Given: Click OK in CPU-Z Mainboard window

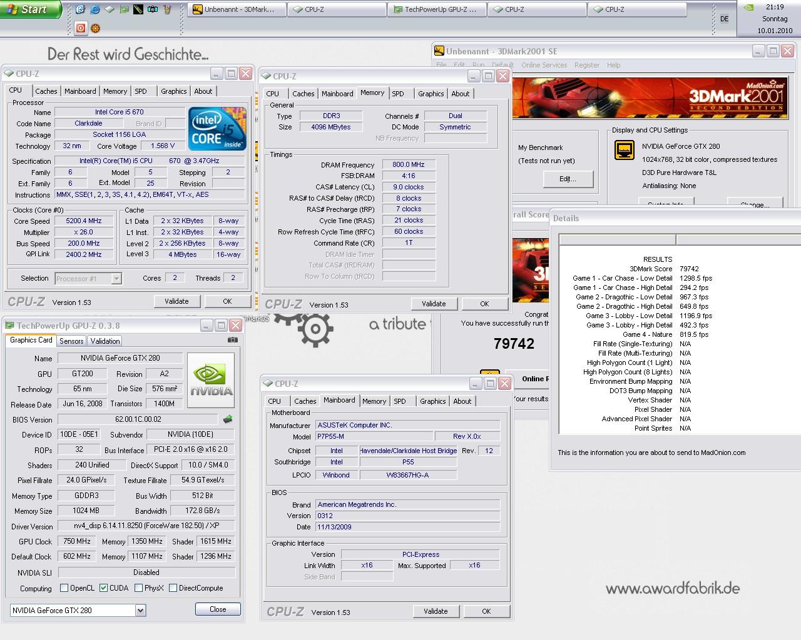Looking at the screenshot, I should tap(486, 611).
